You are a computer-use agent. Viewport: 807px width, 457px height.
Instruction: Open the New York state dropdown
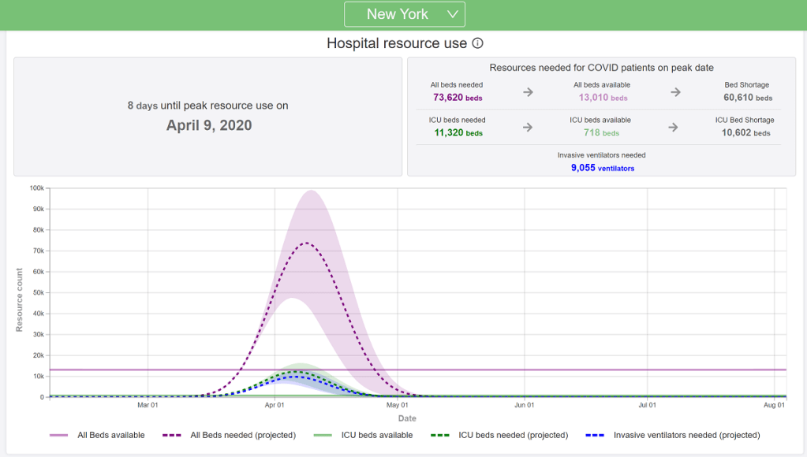pos(404,14)
